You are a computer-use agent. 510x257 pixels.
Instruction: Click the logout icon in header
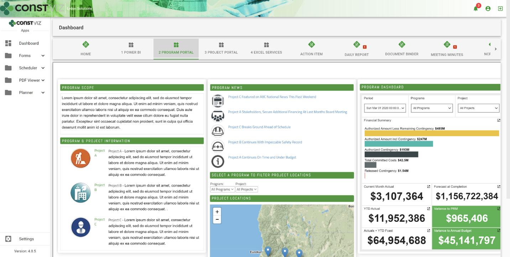click(500, 9)
